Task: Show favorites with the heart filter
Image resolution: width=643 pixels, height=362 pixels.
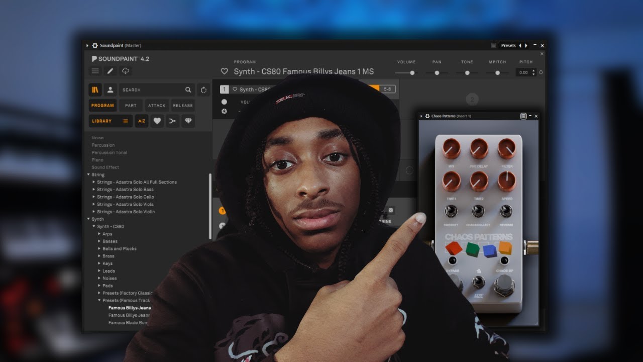Action: click(157, 121)
